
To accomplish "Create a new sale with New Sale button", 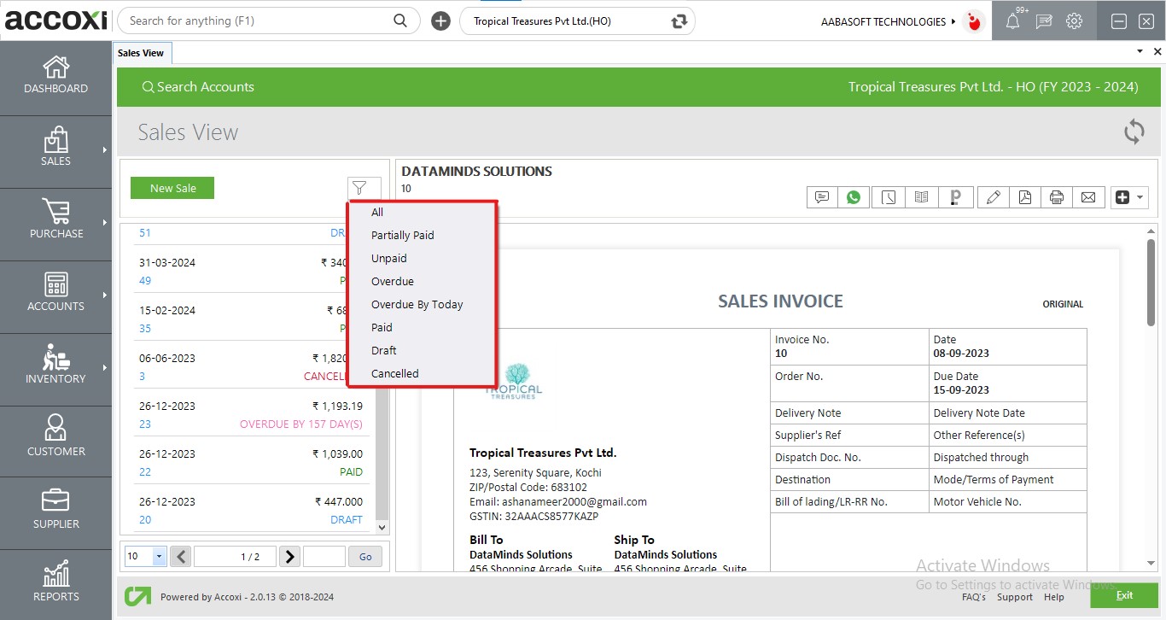I will (172, 187).
